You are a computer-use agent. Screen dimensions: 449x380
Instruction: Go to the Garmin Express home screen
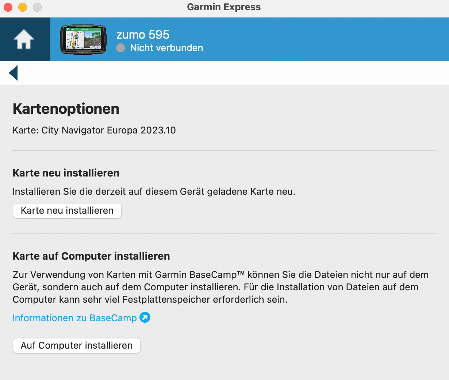pos(24,39)
